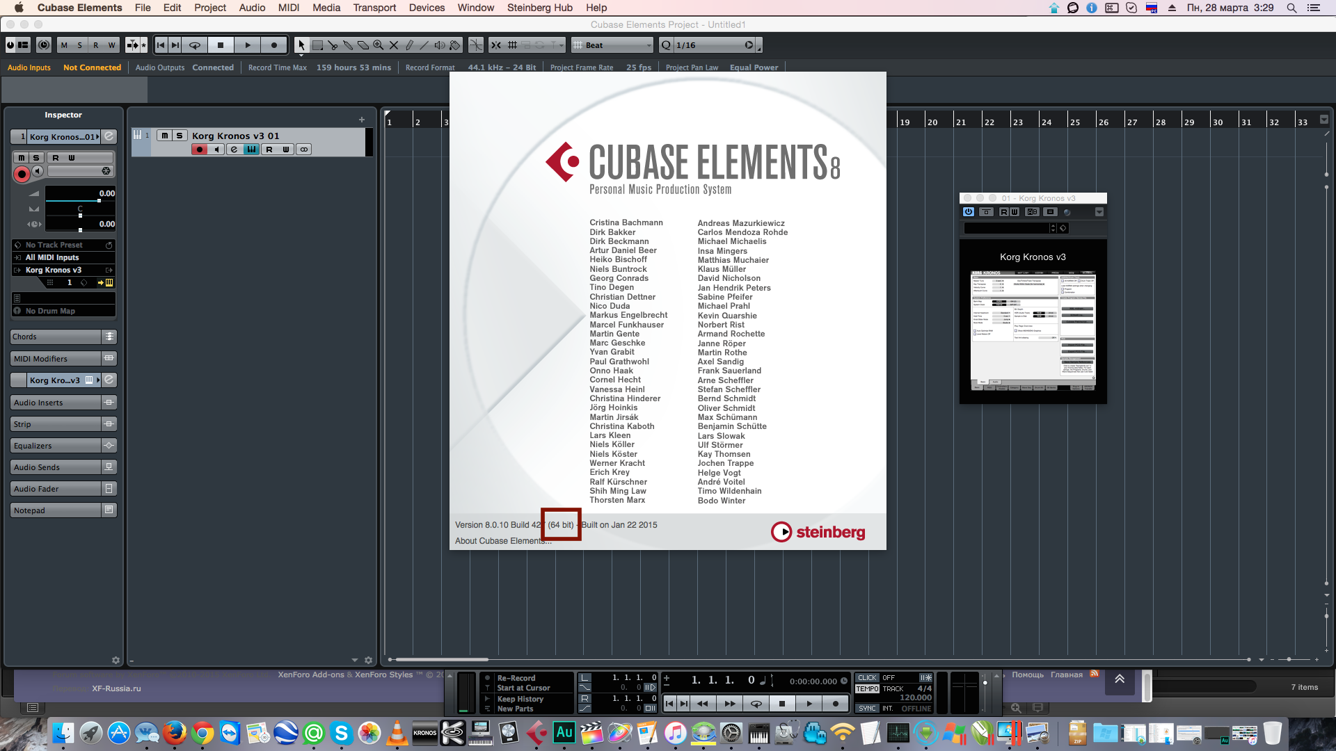
Task: Mute the Korg Kronos v3 01 track
Action: point(165,136)
